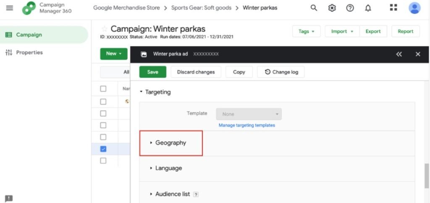This screenshot has height=203, width=430.
Task: Click Discard changes
Action: (196, 72)
